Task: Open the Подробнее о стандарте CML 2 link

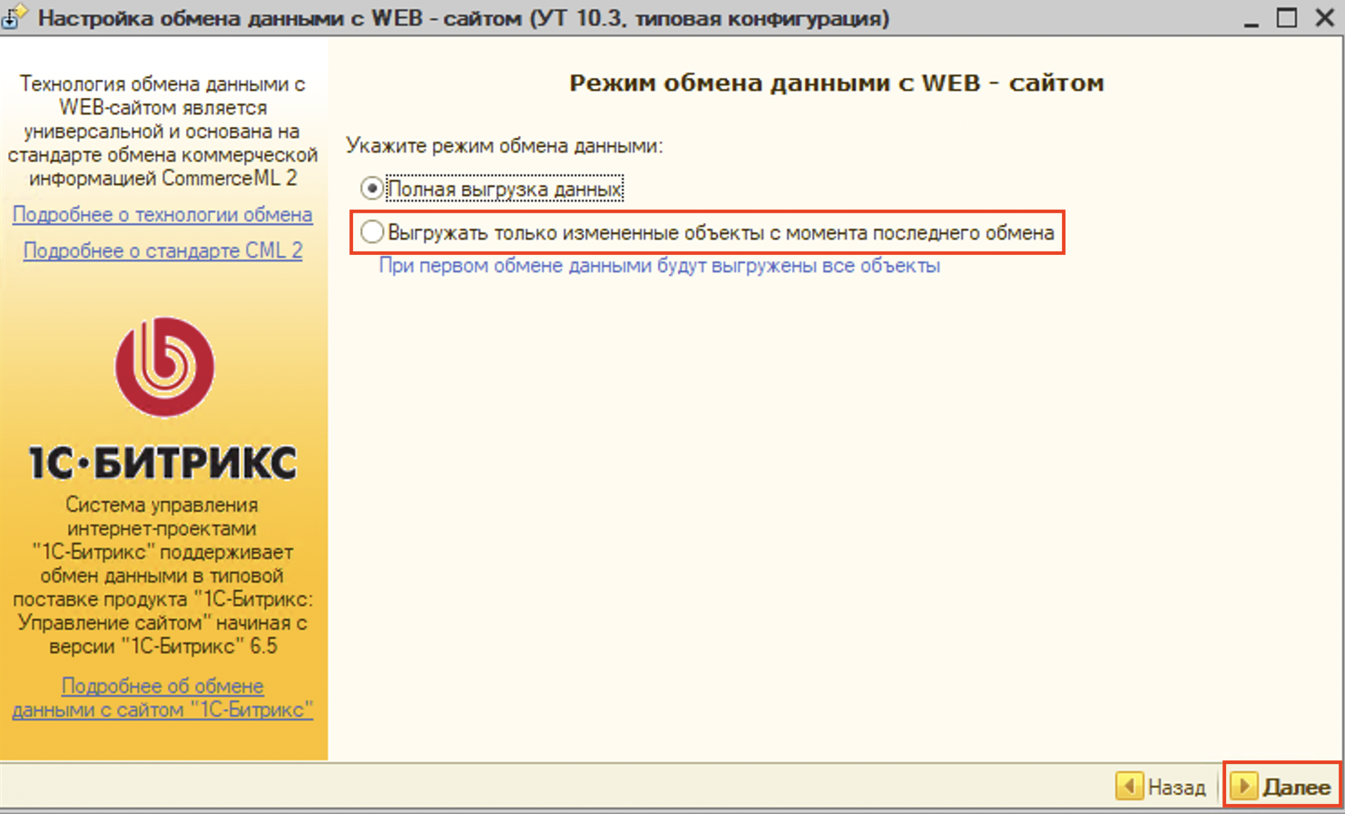Action: pyautogui.click(x=162, y=250)
